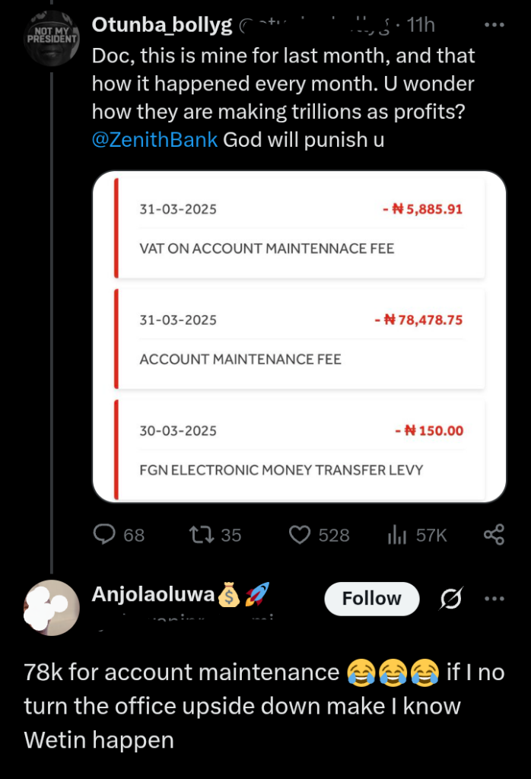Open Anjolaoluwa's display name

[x=153, y=594]
